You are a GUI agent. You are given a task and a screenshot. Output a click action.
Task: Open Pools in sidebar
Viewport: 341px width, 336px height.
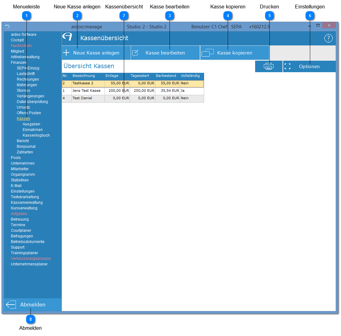click(x=16, y=158)
